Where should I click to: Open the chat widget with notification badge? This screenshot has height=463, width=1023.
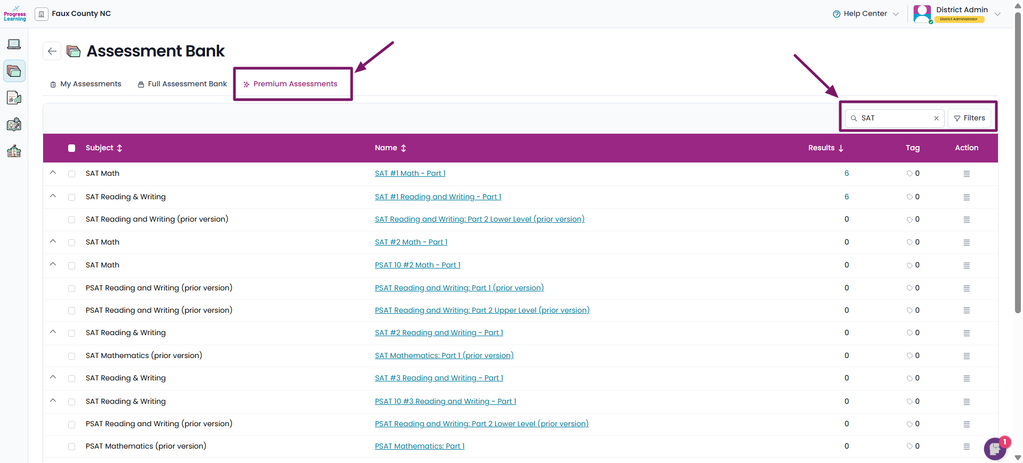[995, 449]
